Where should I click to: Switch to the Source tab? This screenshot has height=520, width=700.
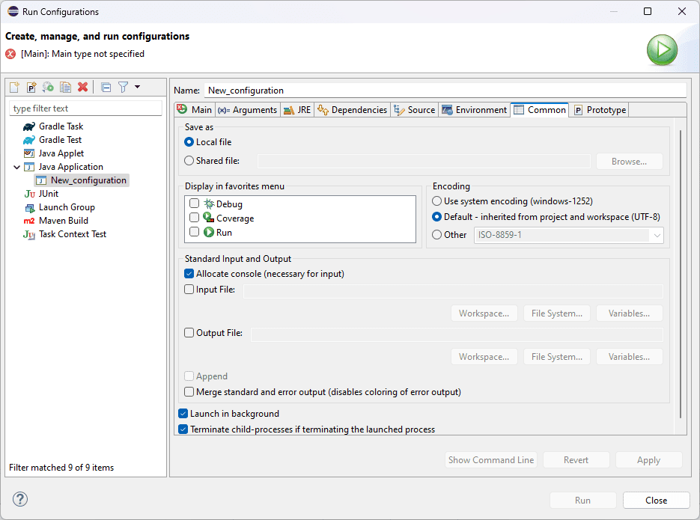click(x=415, y=110)
